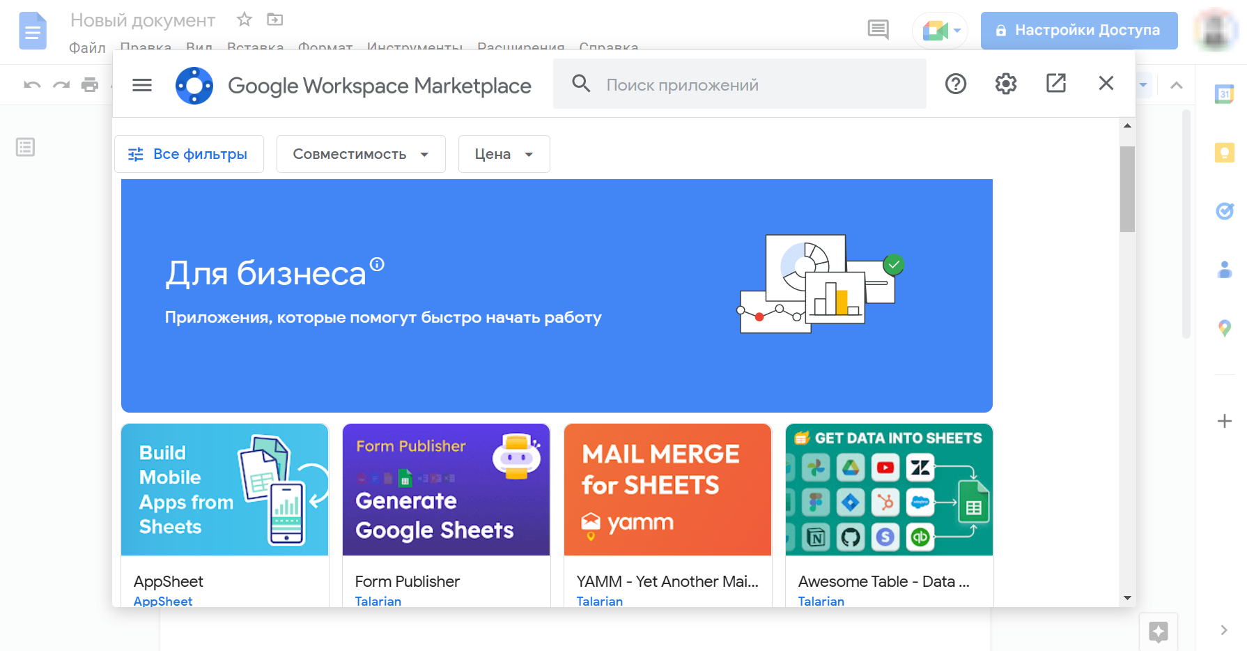The image size is (1247, 651).
Task: Click Talarian link under Form Publisher
Action: pos(378,601)
